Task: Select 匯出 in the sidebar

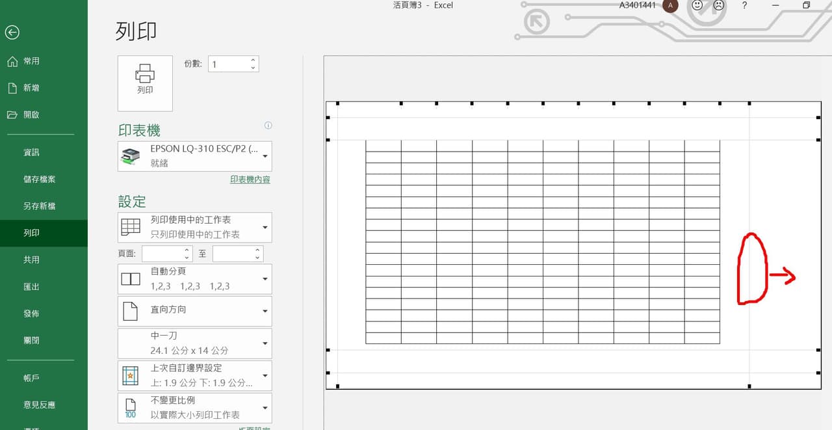Action: click(x=31, y=286)
